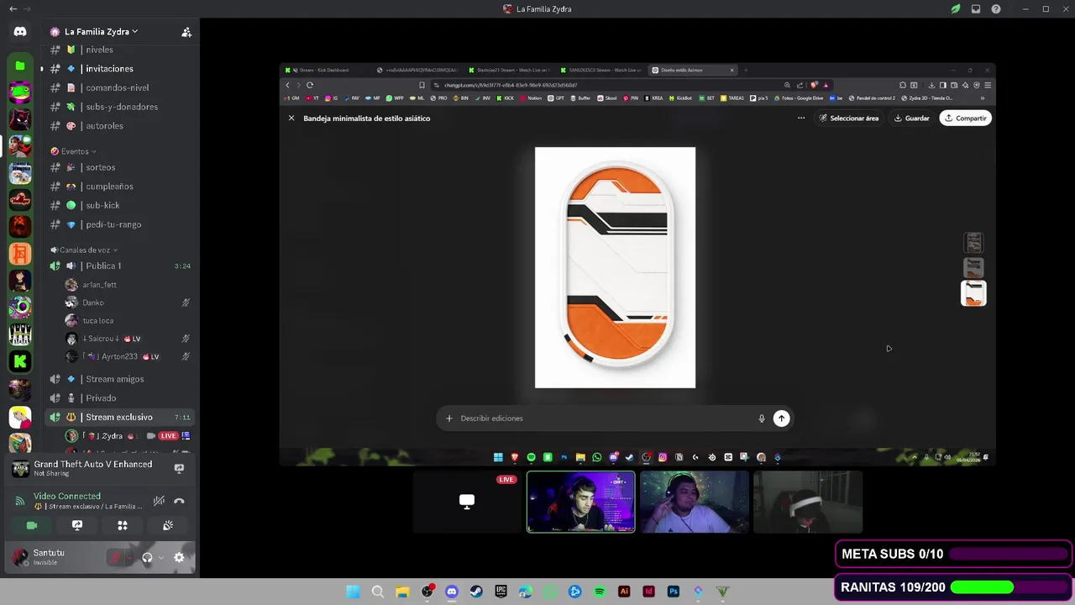Collapse the Eventos category

click(x=73, y=151)
